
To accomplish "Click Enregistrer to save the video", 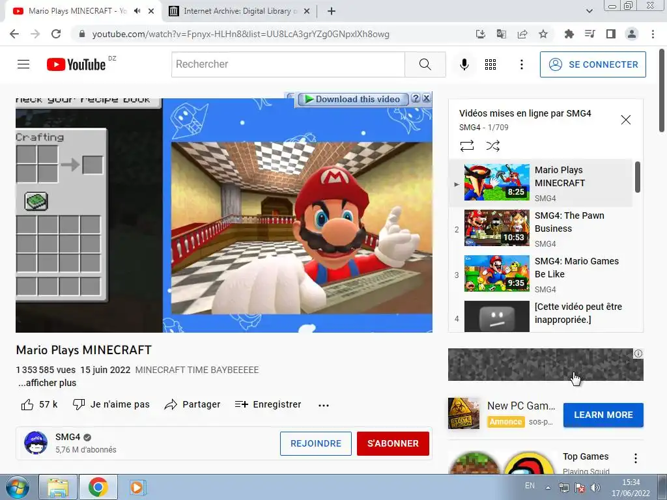I will tap(268, 404).
